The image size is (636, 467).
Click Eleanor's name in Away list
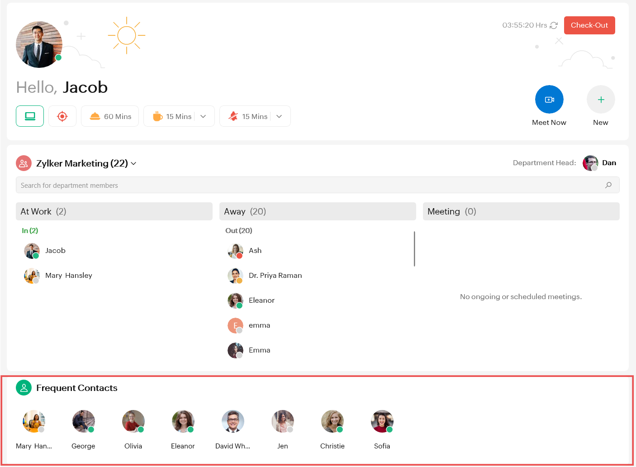point(261,300)
